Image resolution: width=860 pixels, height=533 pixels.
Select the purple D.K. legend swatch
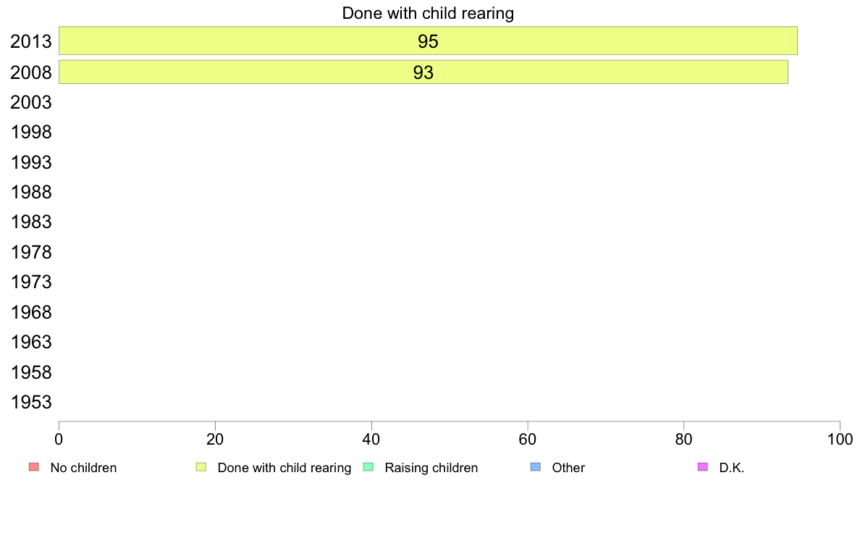(x=703, y=467)
